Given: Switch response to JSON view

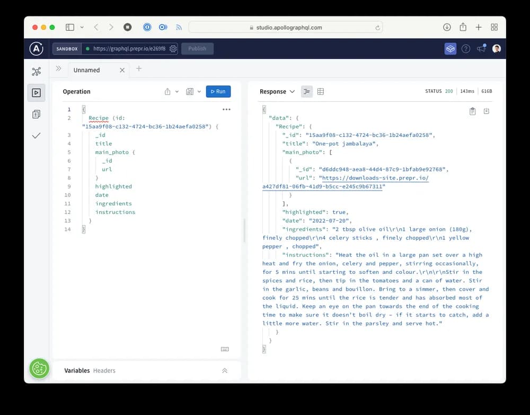Looking at the screenshot, I should click(x=306, y=91).
